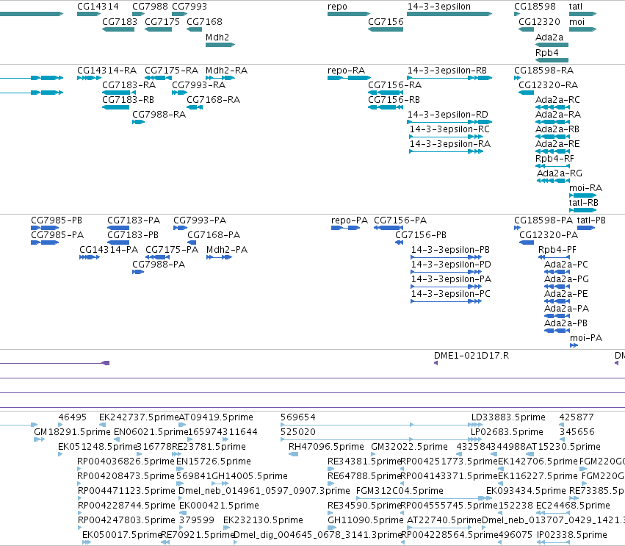Viewport: 625px width, 546px height.
Task: Click protein CG7985-PA
Action: 57,235
